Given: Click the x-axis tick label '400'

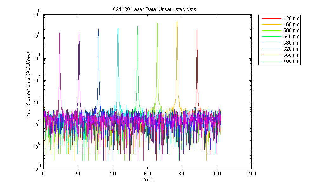Looking at the screenshot, I should pos(113,174).
